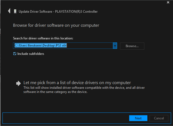The height and width of the screenshot is (126, 173).
Task: Uncheck the Include subfolders checkbox
Action: [x=15, y=54]
